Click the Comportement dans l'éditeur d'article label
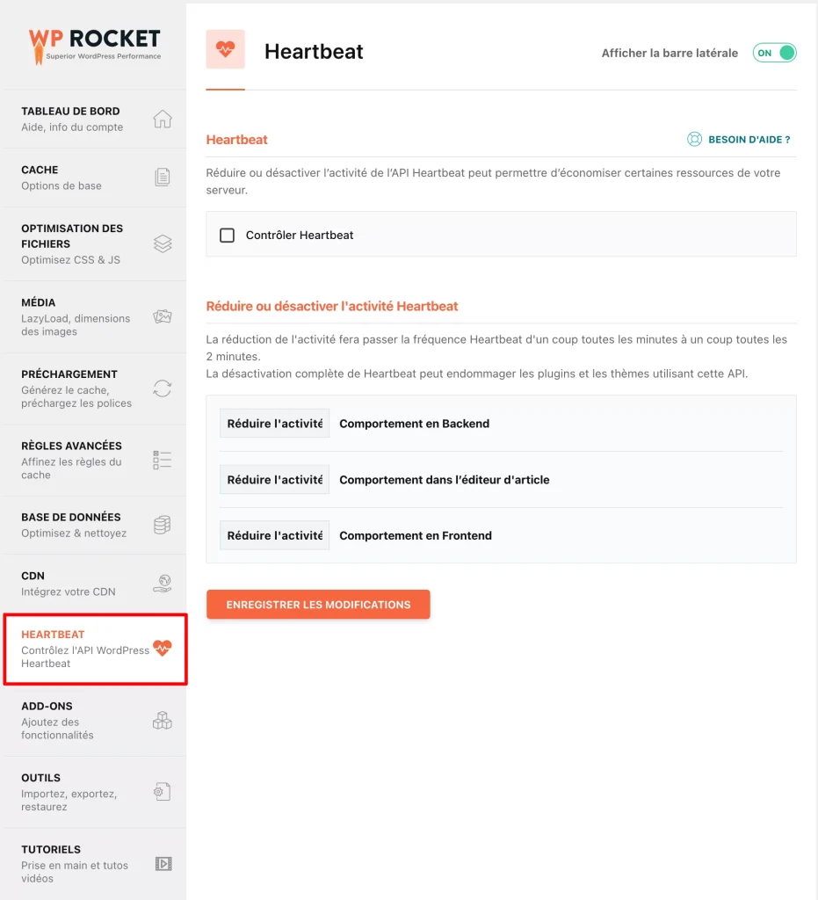The image size is (818, 900). tap(445, 480)
